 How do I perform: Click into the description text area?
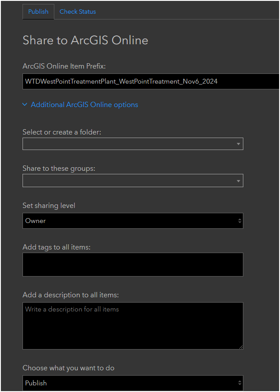click(x=133, y=326)
